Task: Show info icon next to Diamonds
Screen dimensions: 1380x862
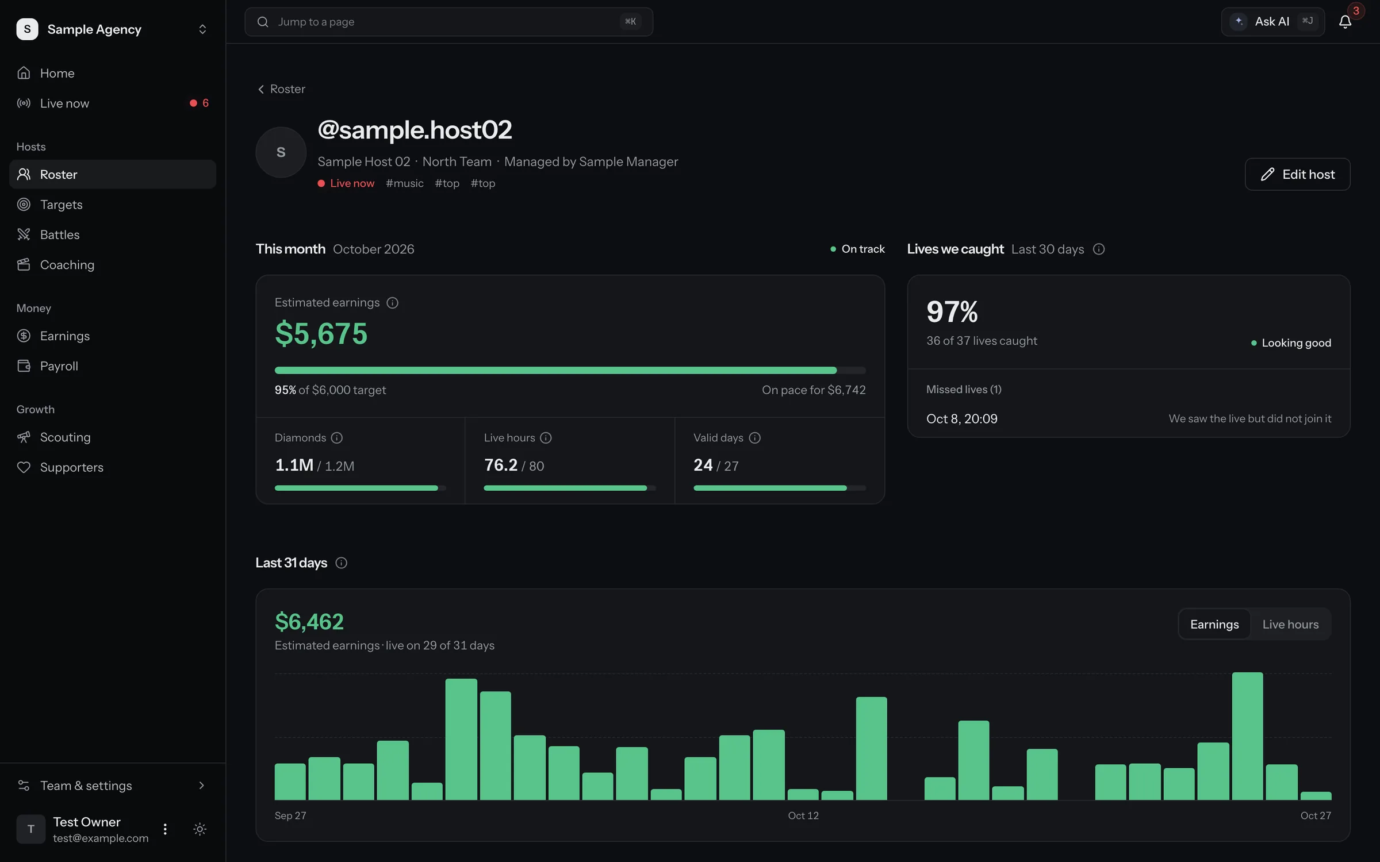Action: point(337,438)
